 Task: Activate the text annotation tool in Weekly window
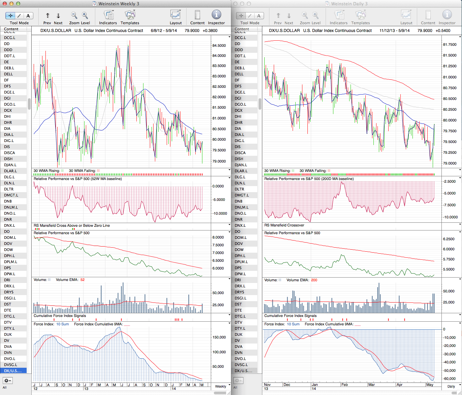click(28, 15)
